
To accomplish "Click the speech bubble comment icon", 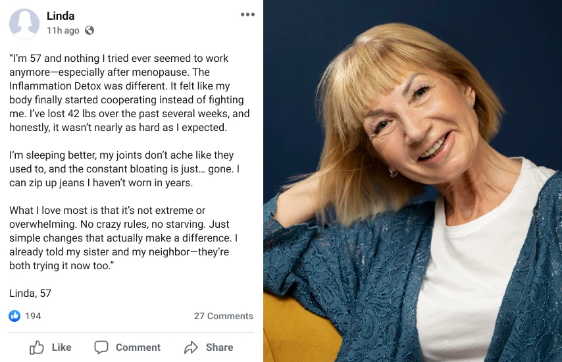I will tap(101, 348).
